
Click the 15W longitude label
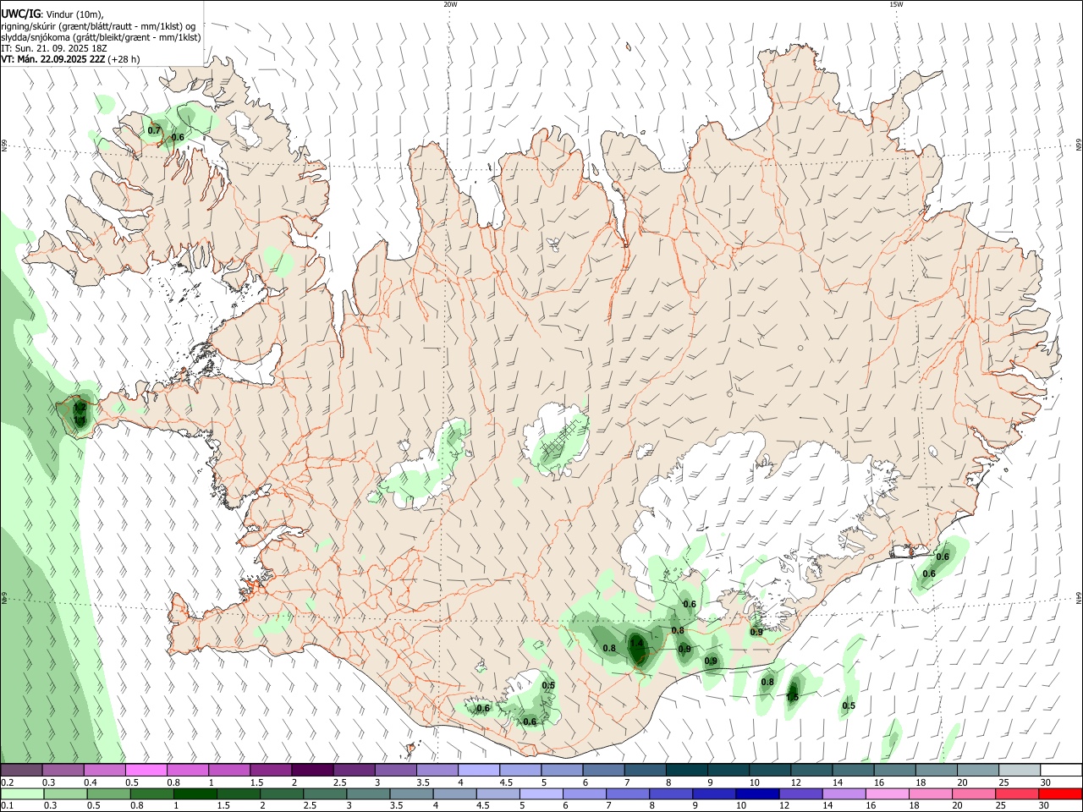pos(896,4)
